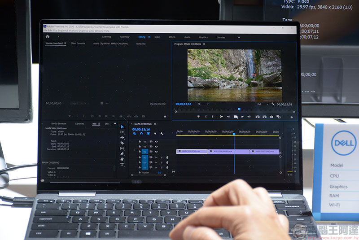Open the MARK CHEERING timeline panel menu
Viewport: 359px width, 240px height.
point(155,124)
